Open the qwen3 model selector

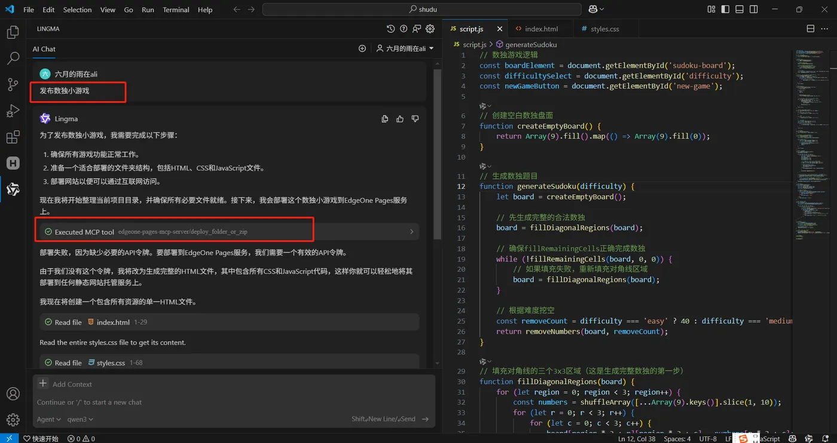pyautogui.click(x=80, y=419)
